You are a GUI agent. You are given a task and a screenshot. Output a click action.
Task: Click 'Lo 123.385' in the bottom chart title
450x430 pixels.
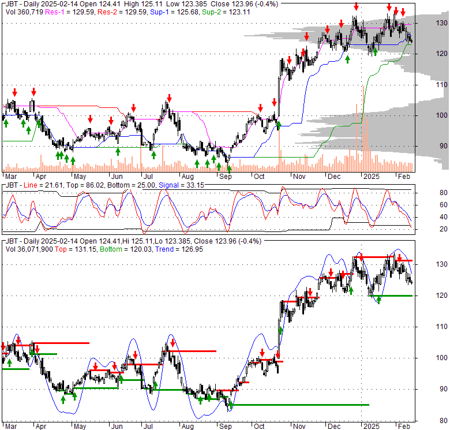click(172, 241)
